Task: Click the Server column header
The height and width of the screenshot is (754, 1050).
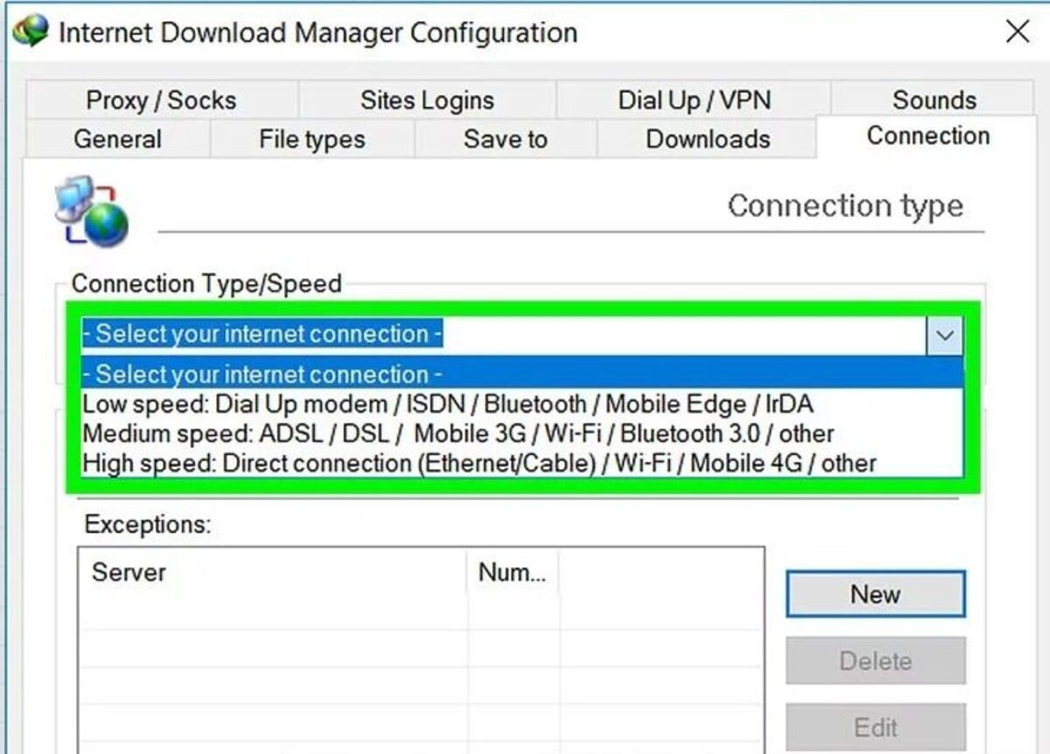Action: 273,573
